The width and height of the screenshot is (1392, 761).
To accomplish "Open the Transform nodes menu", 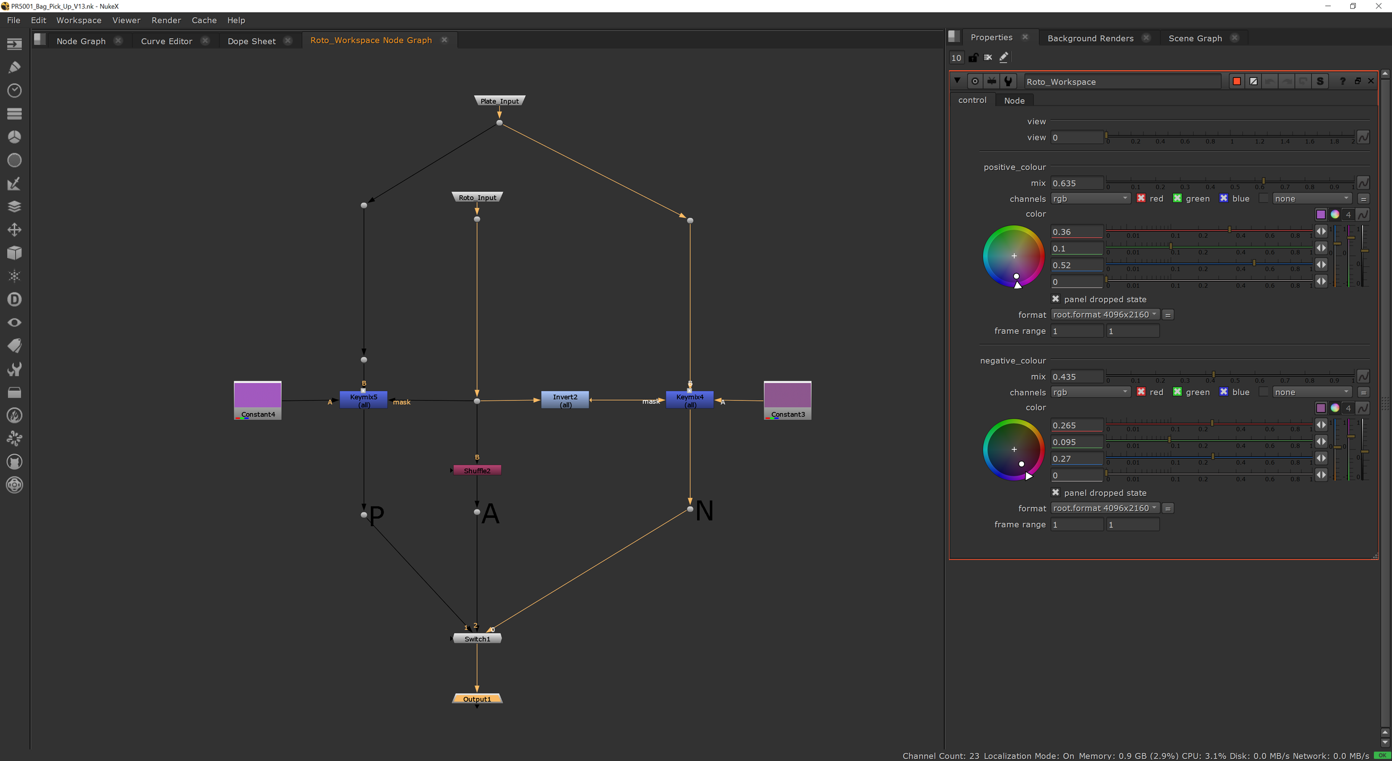I will (x=14, y=229).
